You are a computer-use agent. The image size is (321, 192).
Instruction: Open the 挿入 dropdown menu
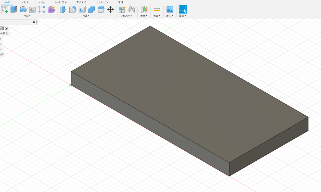pyautogui.click(x=170, y=16)
